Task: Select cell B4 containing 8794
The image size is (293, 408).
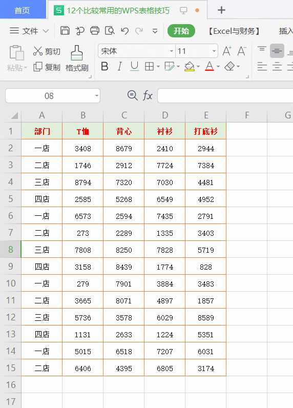Action: [83, 182]
